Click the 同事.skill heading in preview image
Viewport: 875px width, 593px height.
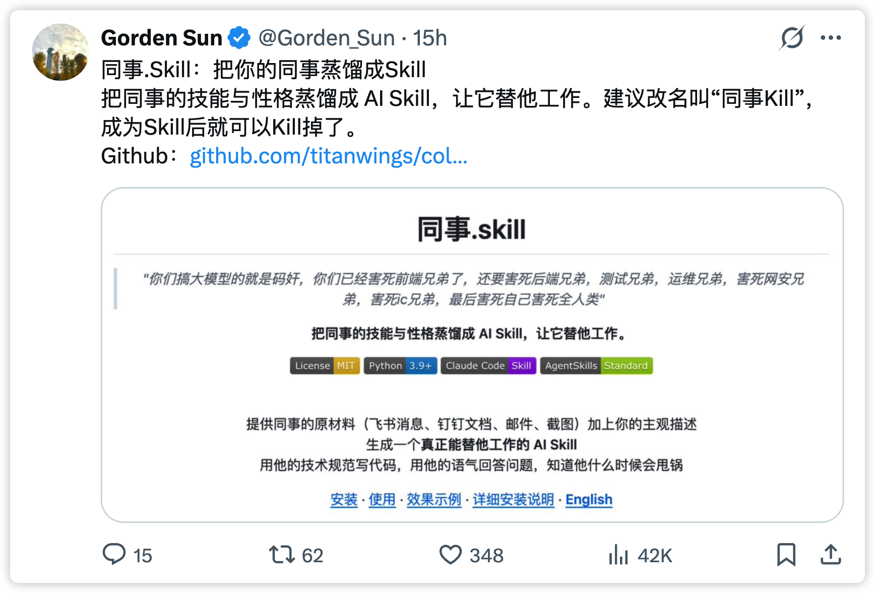point(471,229)
